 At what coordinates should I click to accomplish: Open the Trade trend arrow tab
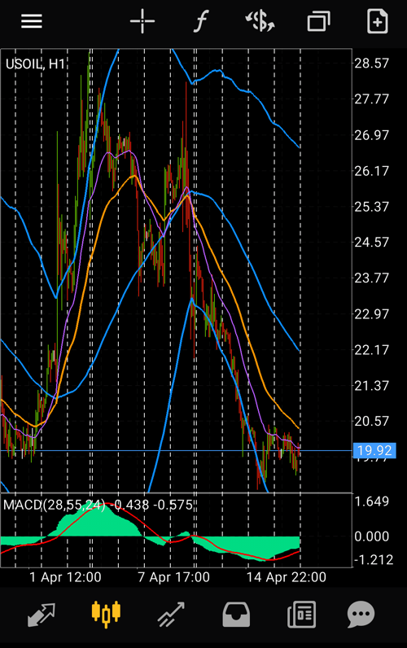[x=171, y=615]
